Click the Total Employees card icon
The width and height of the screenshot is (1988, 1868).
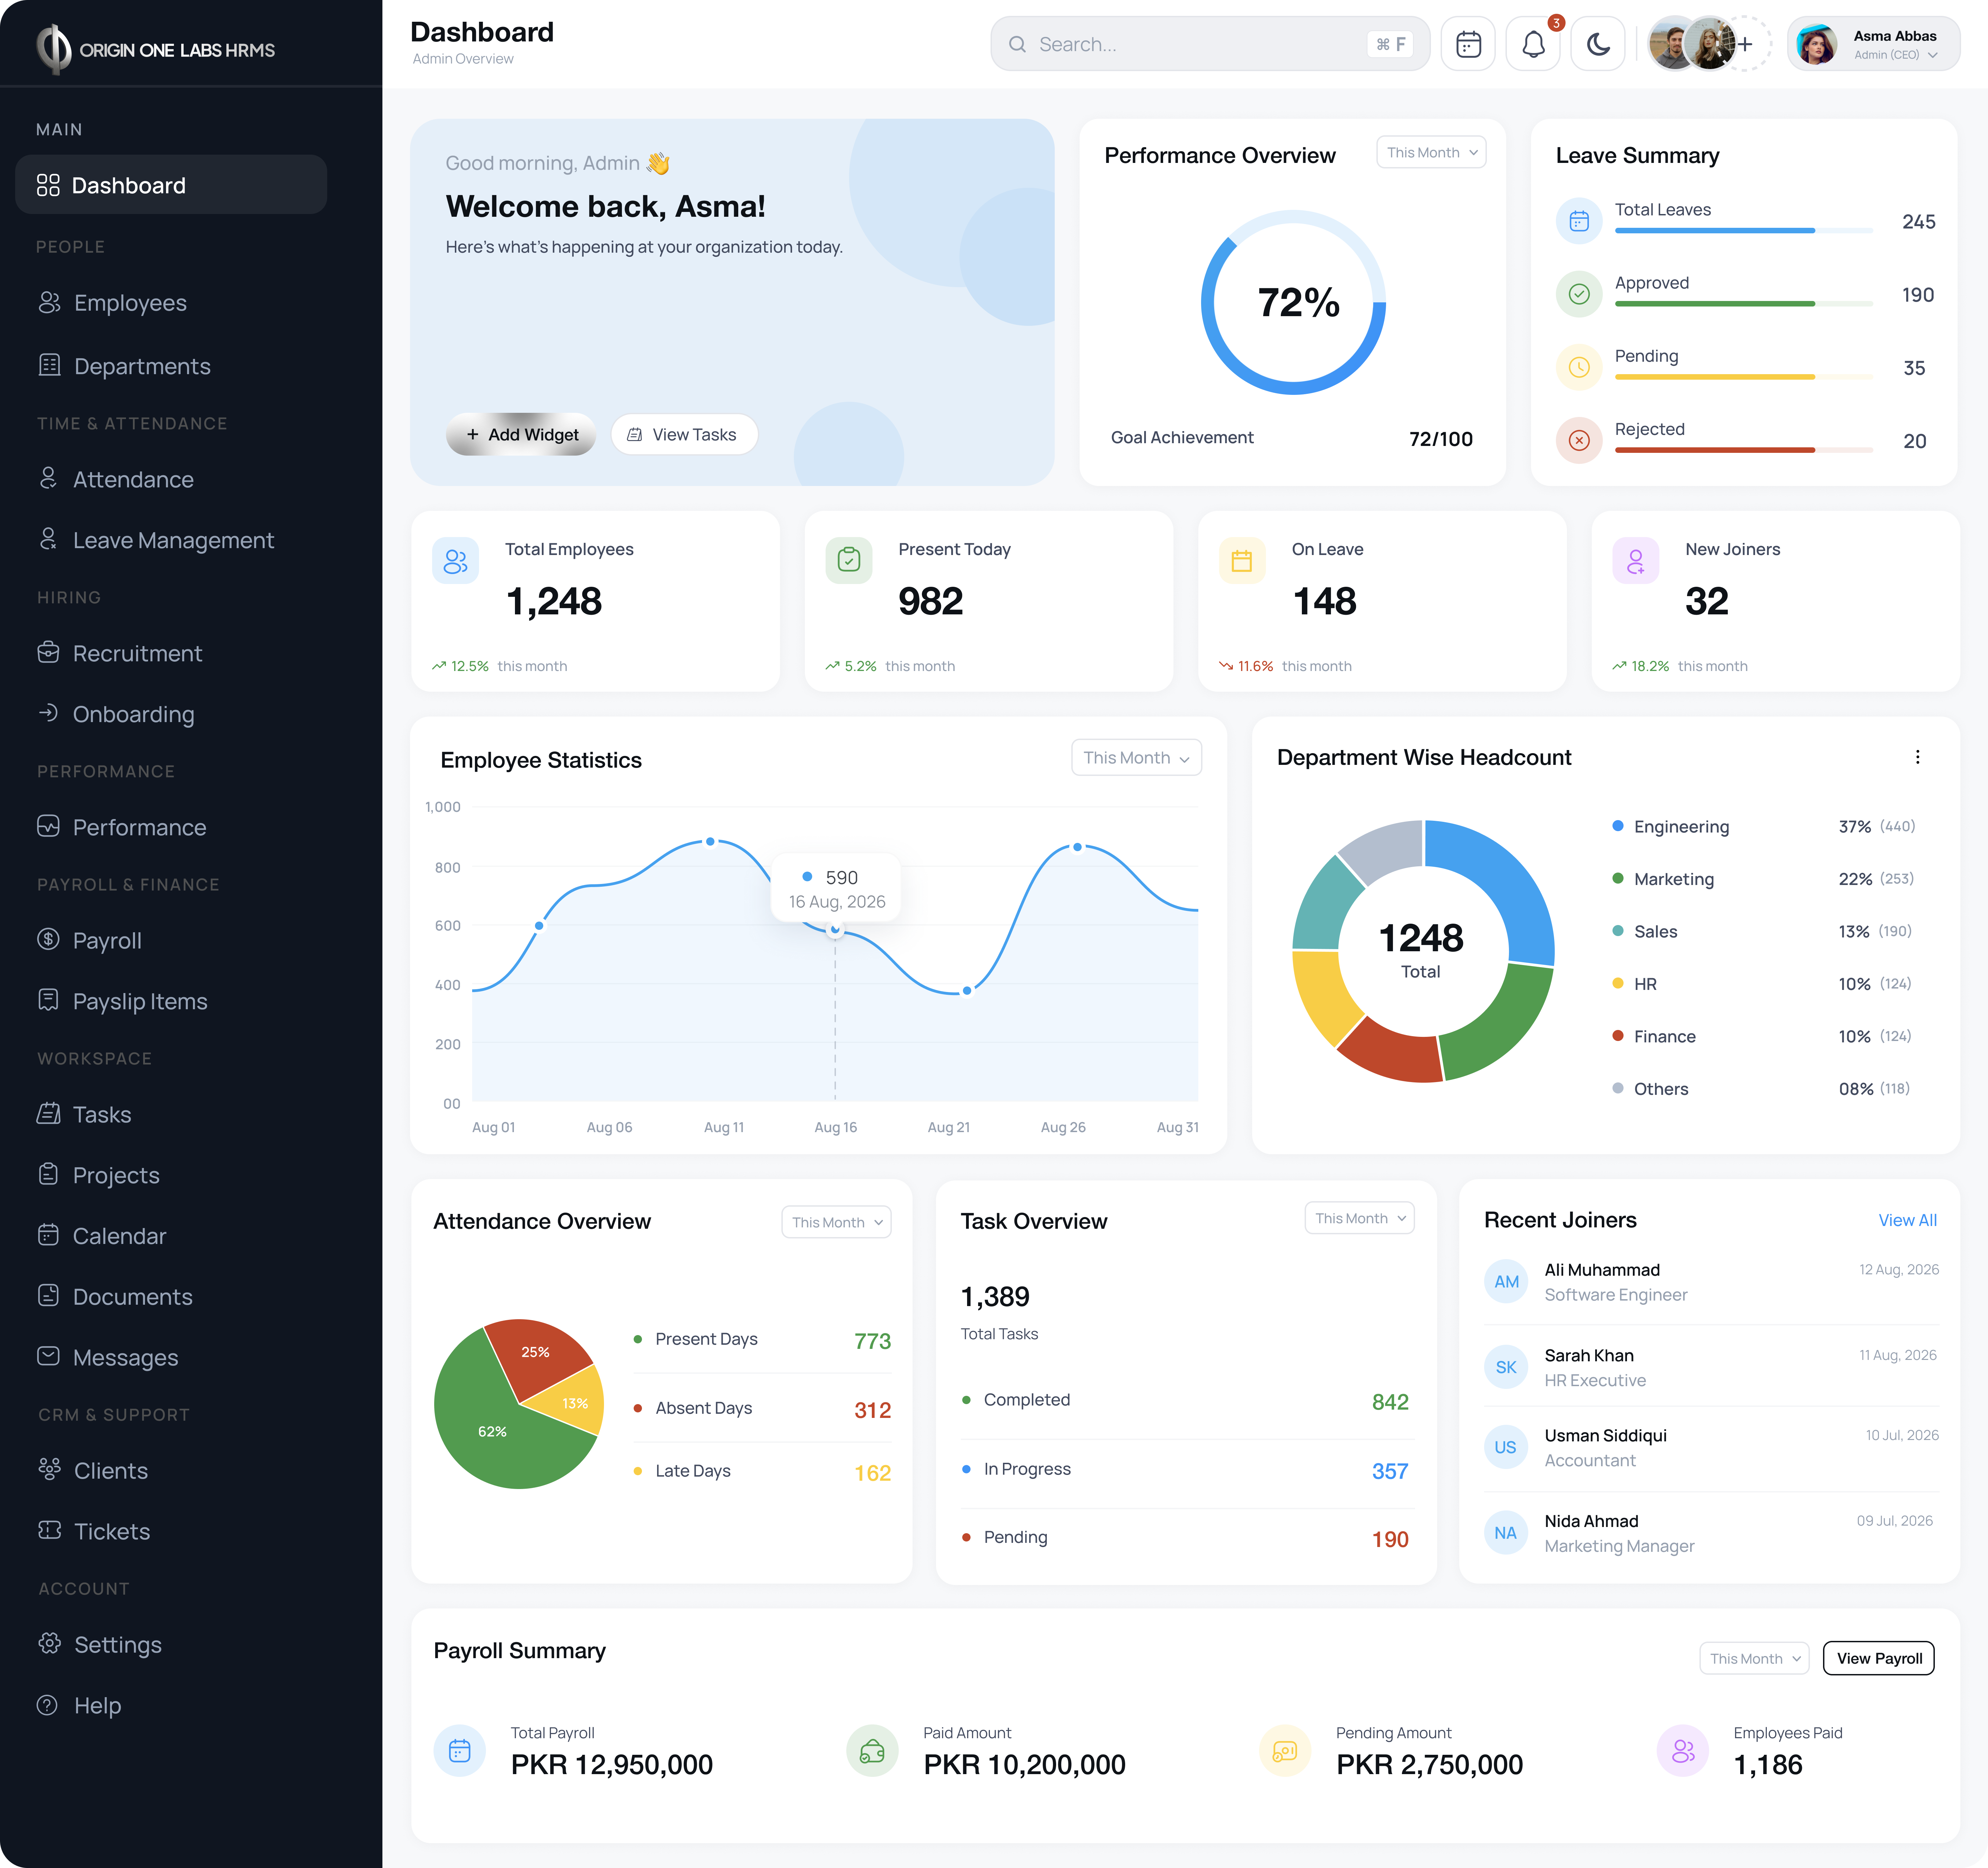pyautogui.click(x=455, y=561)
